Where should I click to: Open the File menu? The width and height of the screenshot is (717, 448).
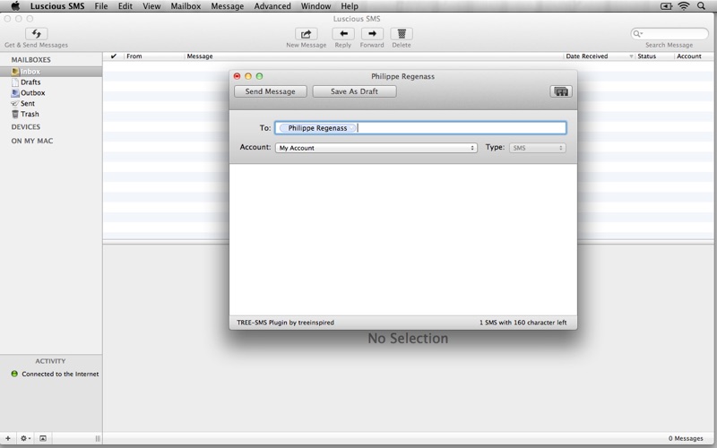tap(101, 6)
